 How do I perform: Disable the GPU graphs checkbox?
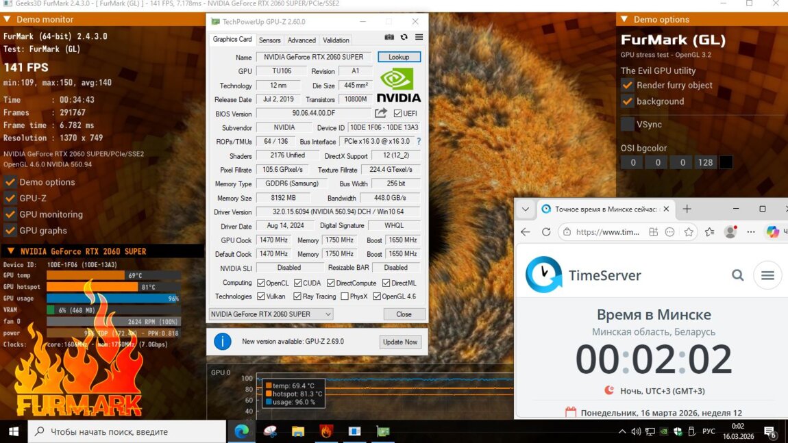tap(10, 231)
